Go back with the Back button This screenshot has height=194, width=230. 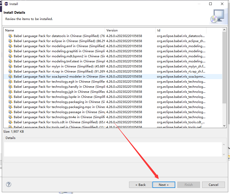tap(140, 185)
